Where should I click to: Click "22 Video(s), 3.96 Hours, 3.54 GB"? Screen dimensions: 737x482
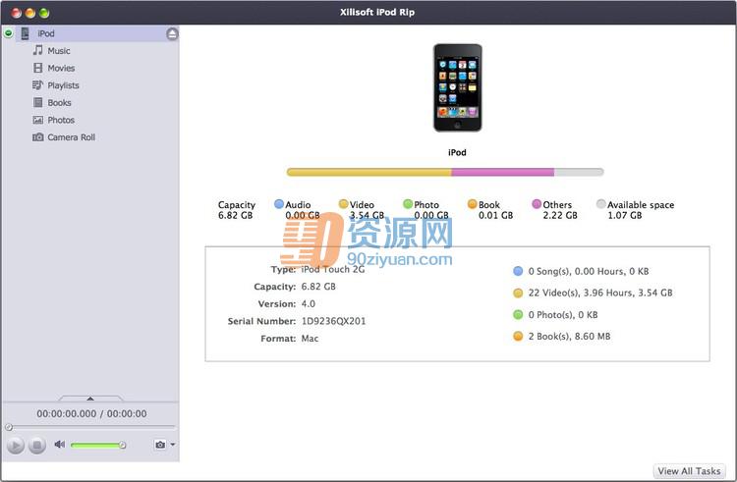point(600,293)
